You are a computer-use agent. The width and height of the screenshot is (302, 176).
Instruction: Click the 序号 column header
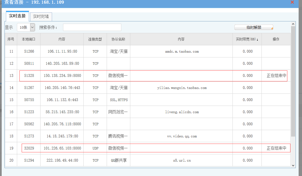11,39
